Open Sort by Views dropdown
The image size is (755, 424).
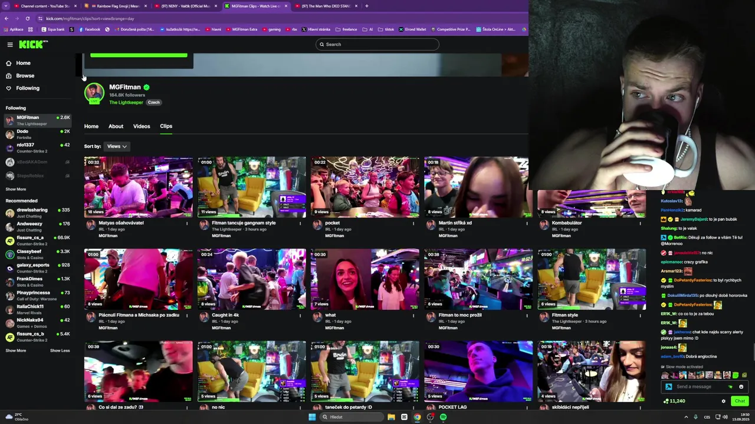click(x=117, y=146)
